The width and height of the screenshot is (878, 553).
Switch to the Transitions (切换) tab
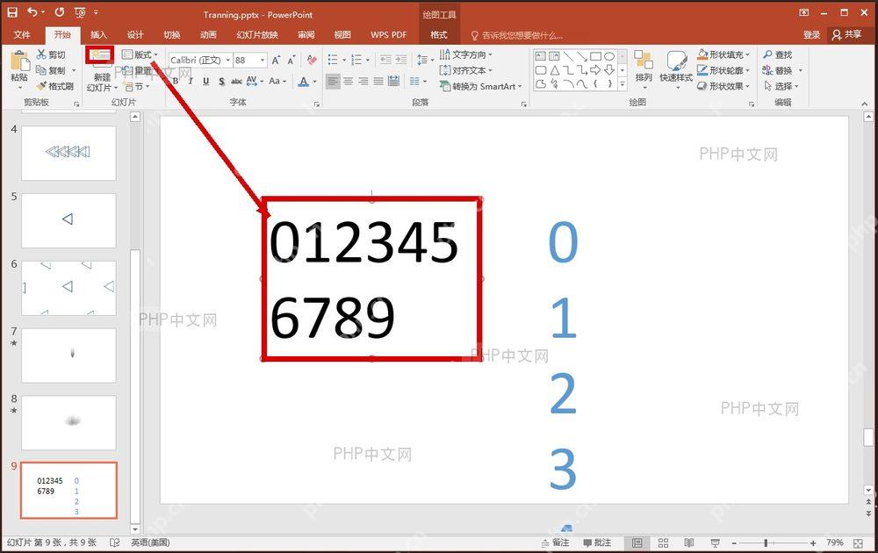(171, 35)
